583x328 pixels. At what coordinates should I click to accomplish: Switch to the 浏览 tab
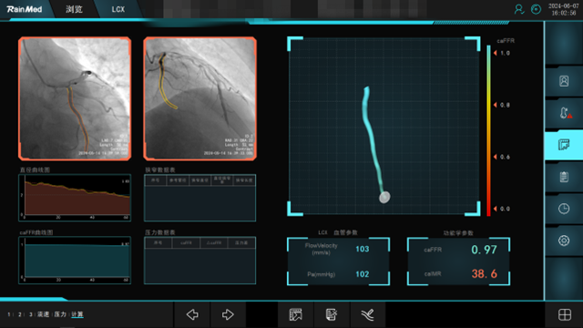(x=74, y=9)
